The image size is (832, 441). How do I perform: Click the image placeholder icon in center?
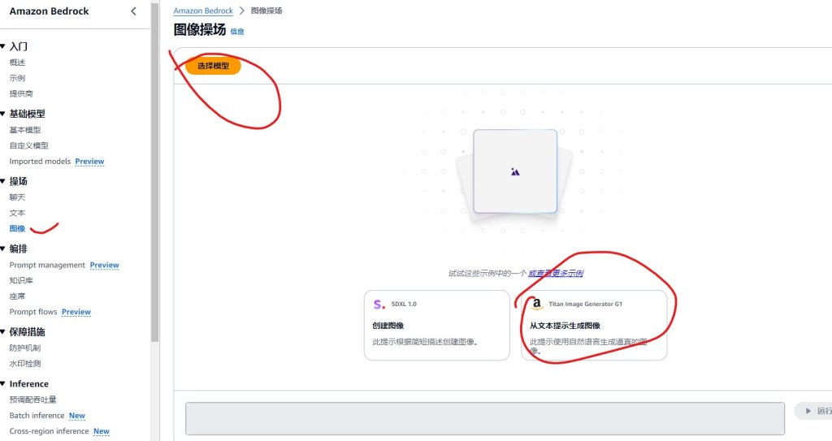[515, 171]
